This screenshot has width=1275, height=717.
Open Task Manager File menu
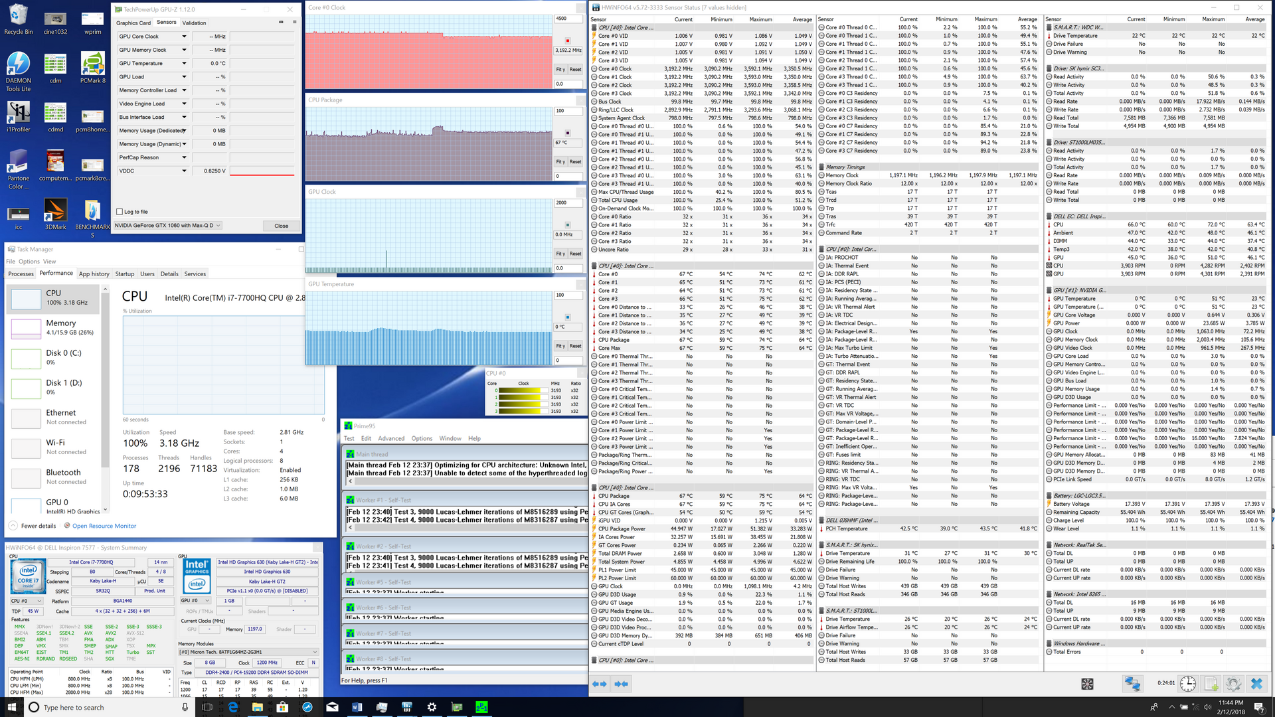coord(11,262)
